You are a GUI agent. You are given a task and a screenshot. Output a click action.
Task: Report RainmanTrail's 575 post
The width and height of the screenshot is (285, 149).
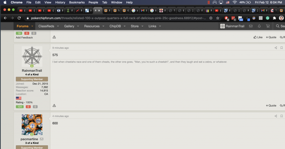(54, 105)
